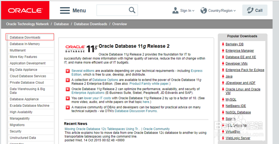Open the NetBeans IDE download link
The image size is (279, 144).
point(236,106)
